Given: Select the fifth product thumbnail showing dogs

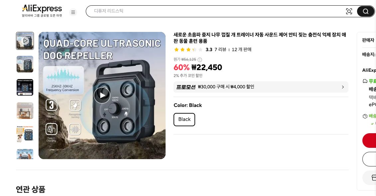Looking at the screenshot, I should (x=25, y=134).
